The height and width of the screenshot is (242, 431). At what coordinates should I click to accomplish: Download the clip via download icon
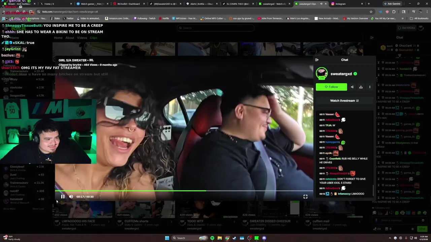[x=361, y=87]
